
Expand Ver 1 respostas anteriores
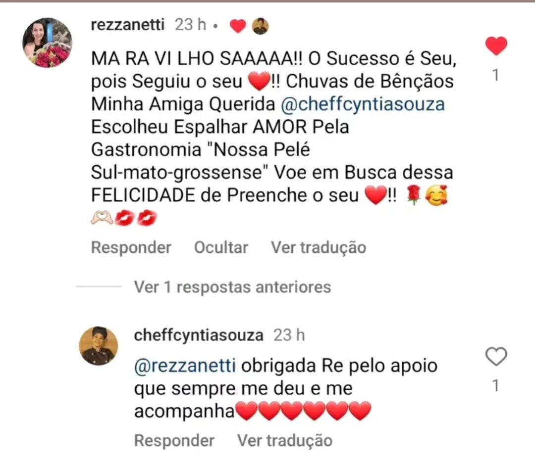pyautogui.click(x=232, y=287)
